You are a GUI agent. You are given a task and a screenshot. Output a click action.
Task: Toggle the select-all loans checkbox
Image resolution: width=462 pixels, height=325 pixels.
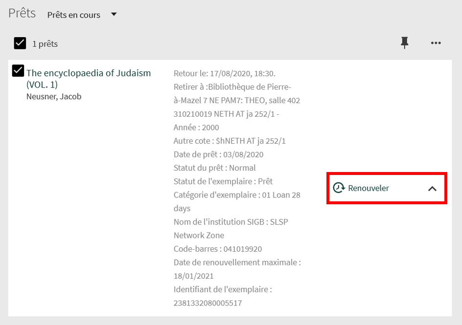(x=20, y=43)
